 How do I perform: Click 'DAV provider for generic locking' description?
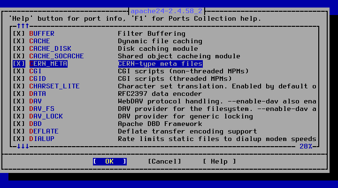pos(185,117)
